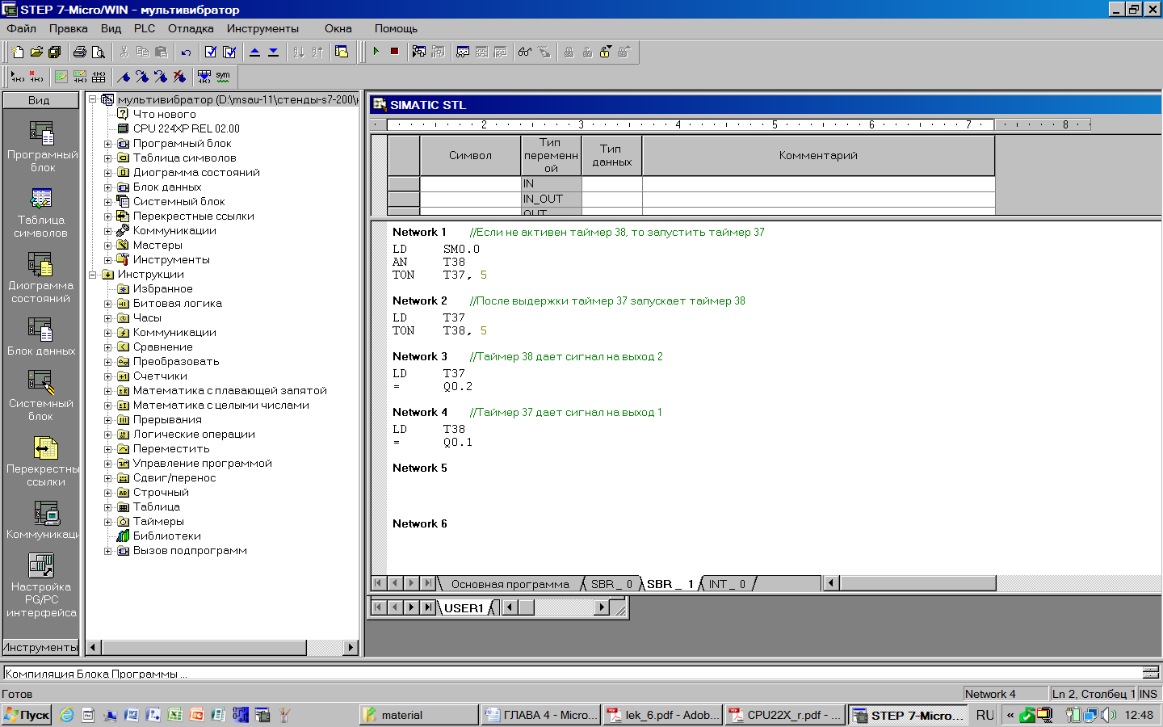
Task: Stop the PLC with the red square icon
Action: [x=394, y=52]
